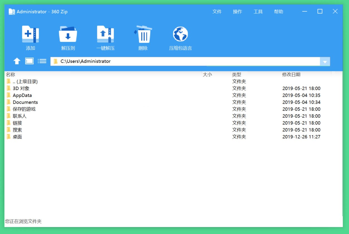This screenshot has height=234, width=349.
Task: Click the folder icon of 链接
Action: click(x=8, y=123)
